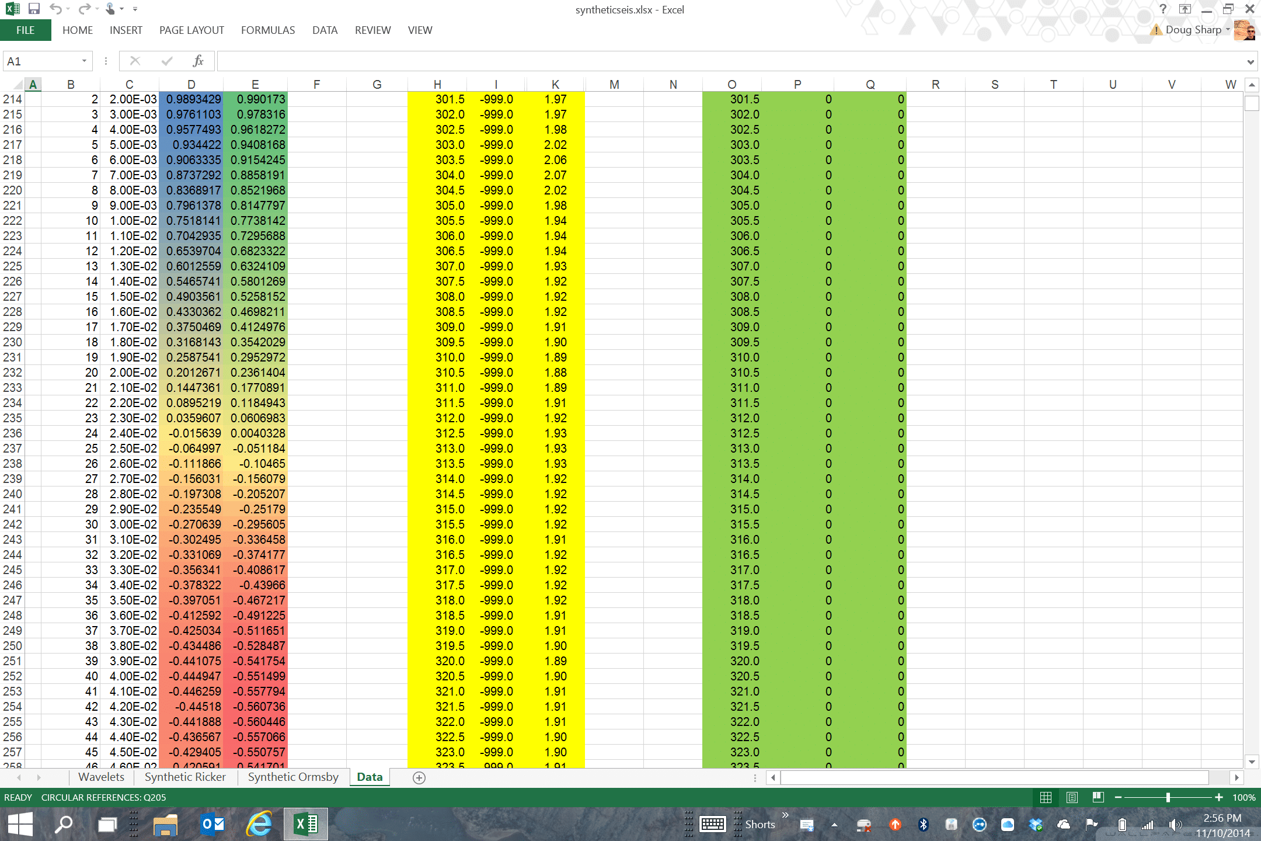
Task: Click the Redo arrow in quick access toolbar
Action: click(84, 9)
